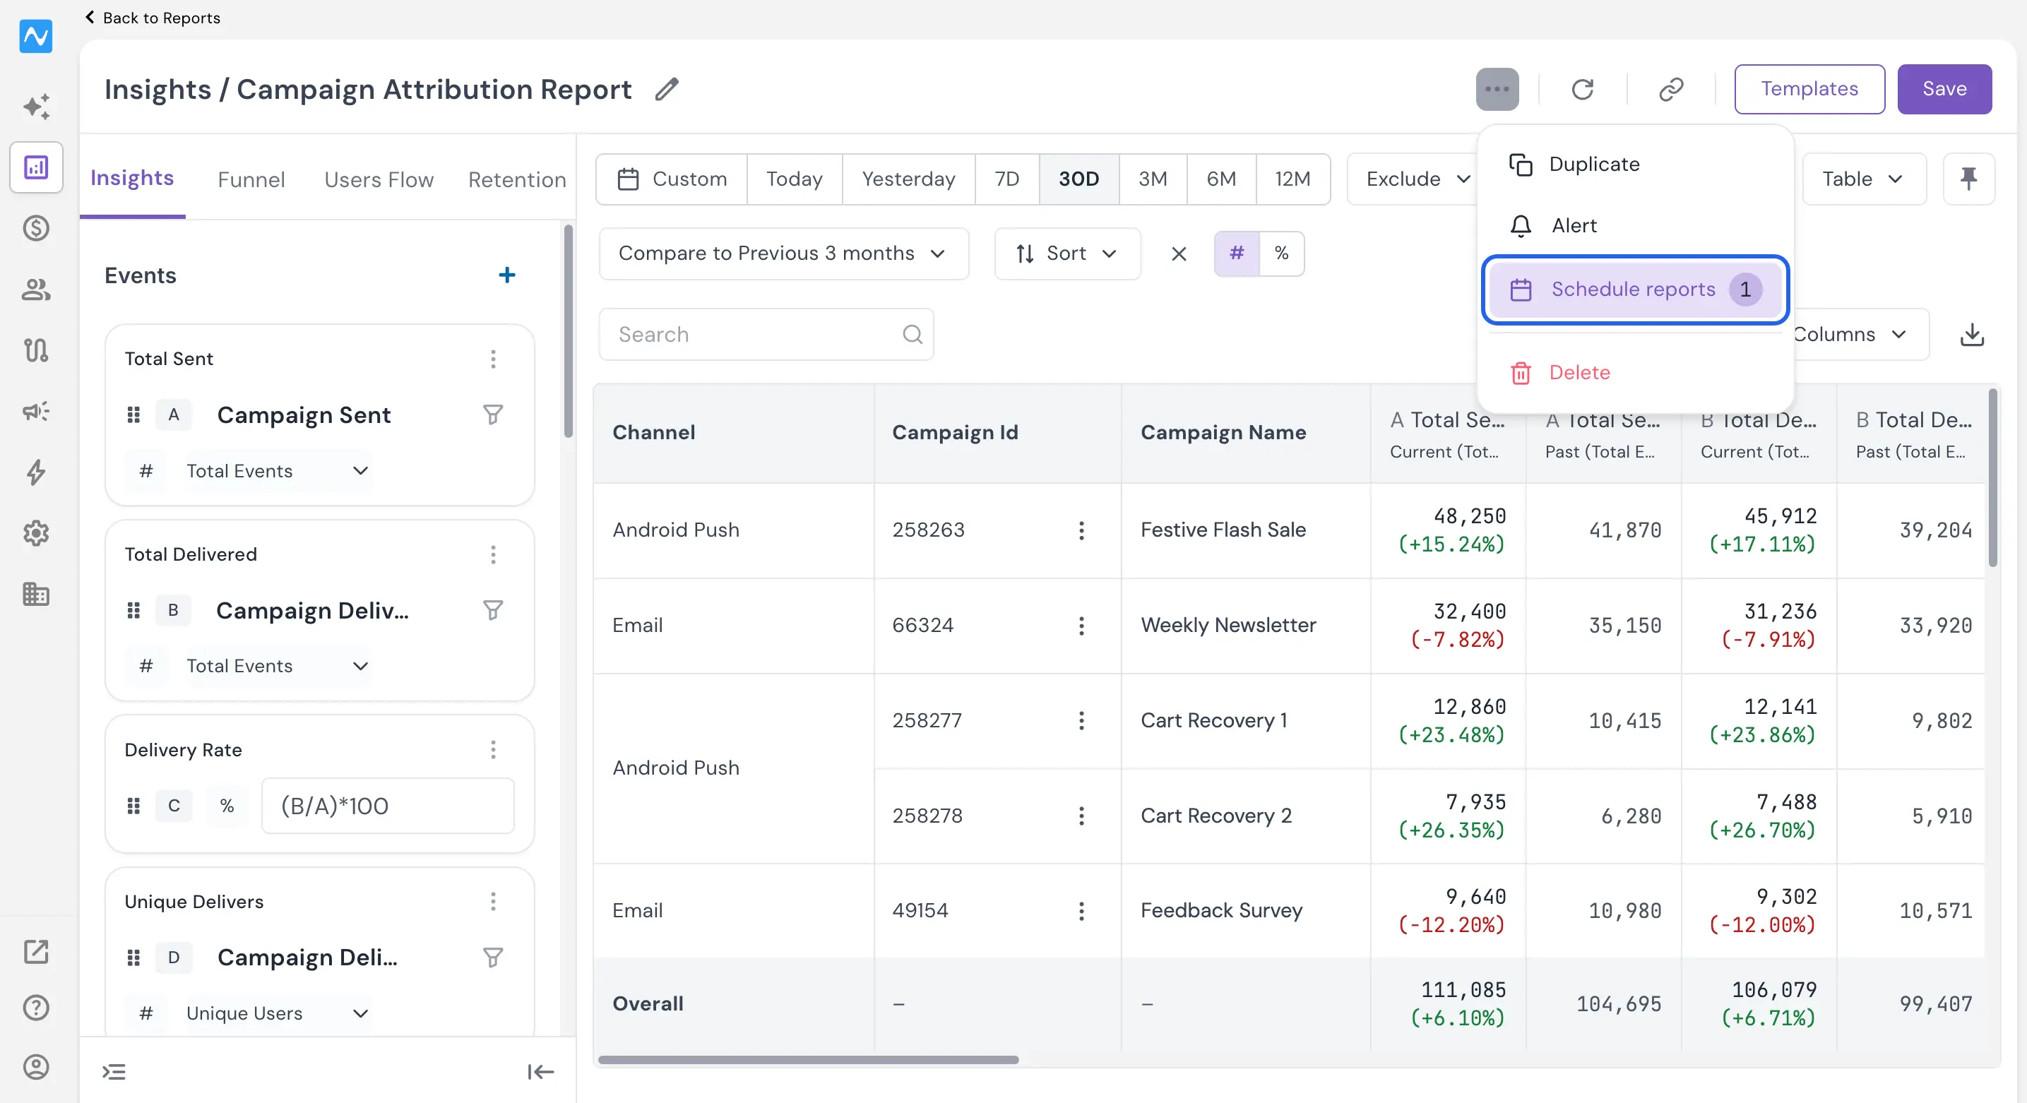The image size is (2027, 1103).
Task: Choose Duplicate from the menu
Action: (1635, 165)
